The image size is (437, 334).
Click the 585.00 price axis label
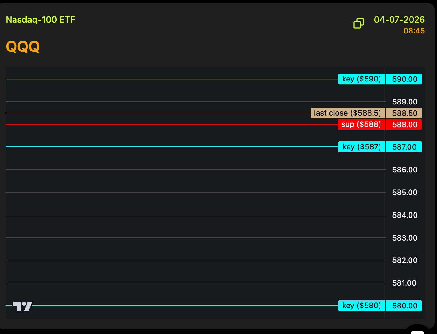pyautogui.click(x=404, y=193)
